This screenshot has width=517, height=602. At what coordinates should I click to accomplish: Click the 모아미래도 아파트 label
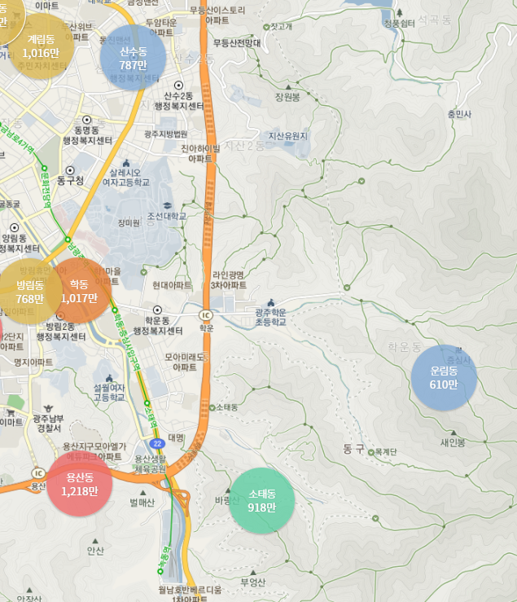[x=185, y=362]
